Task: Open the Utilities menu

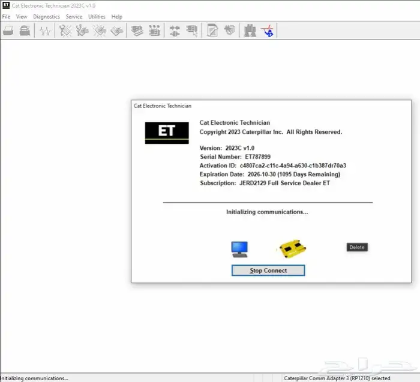Action: (97, 17)
